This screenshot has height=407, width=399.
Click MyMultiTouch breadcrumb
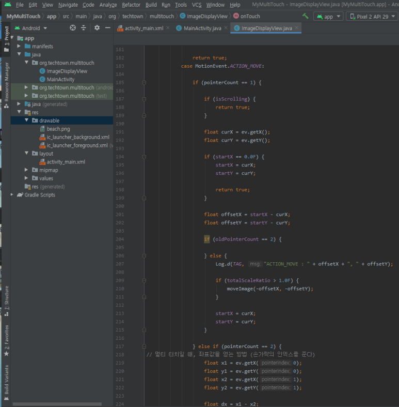(23, 17)
